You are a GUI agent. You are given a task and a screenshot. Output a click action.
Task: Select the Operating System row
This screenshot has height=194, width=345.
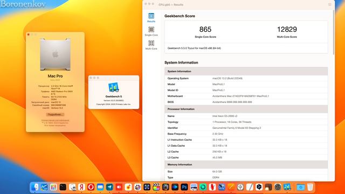coord(246,78)
